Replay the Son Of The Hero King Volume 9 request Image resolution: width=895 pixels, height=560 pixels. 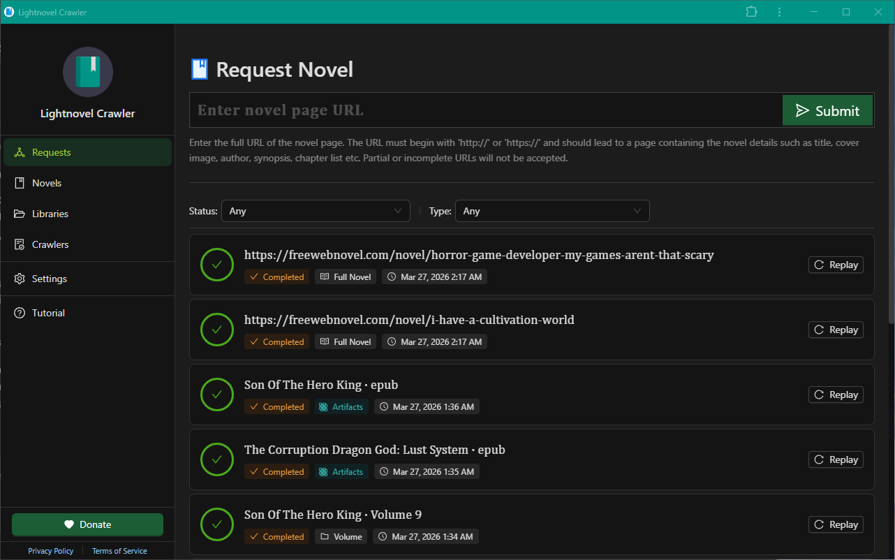[x=836, y=524]
